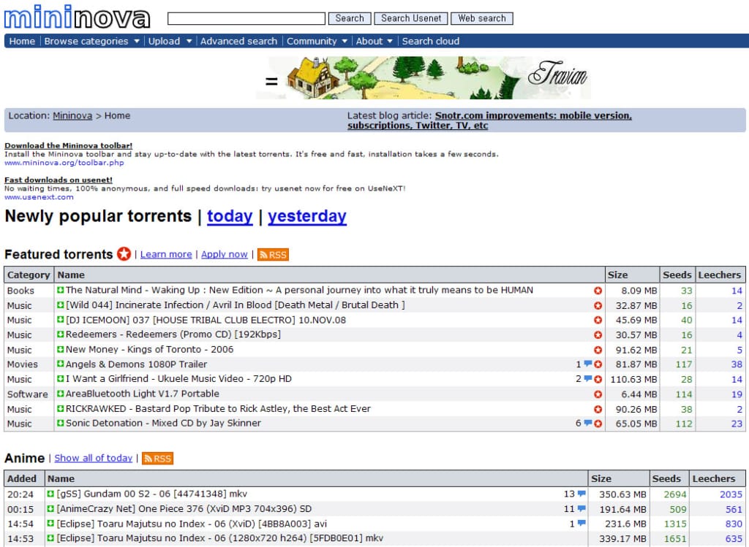Click the red featured star on AreaBluetooth Light row
749x547 pixels.
point(598,394)
